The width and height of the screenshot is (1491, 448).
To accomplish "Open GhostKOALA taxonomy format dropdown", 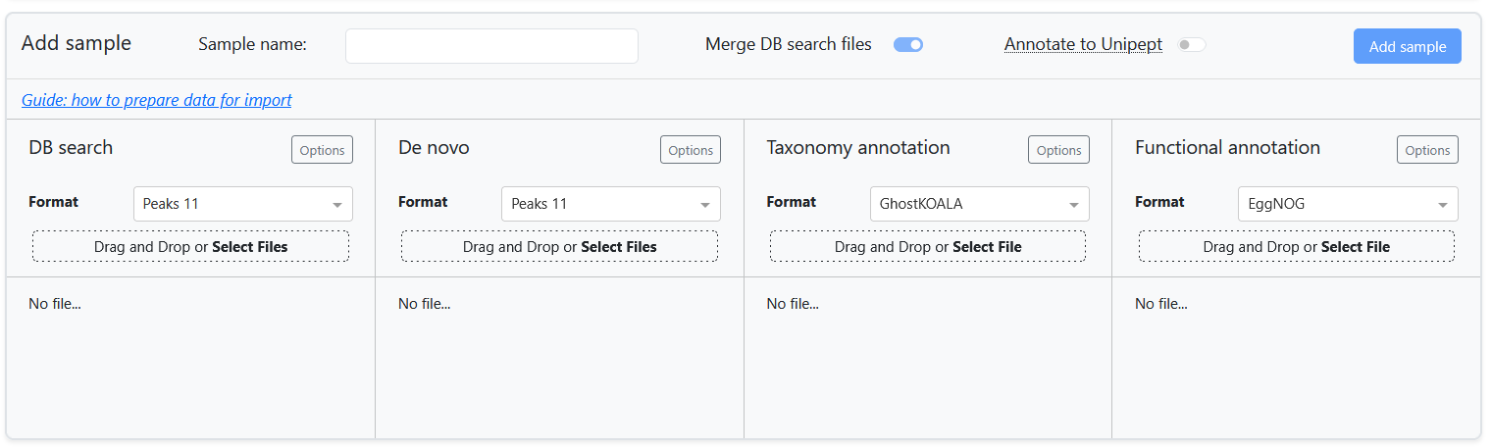I will coord(979,204).
